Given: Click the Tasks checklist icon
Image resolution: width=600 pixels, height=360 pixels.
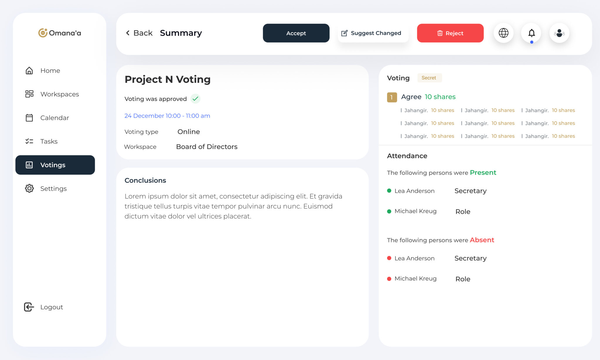Looking at the screenshot, I should tap(29, 141).
